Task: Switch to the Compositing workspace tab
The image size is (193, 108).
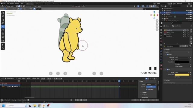Action: point(48,4)
